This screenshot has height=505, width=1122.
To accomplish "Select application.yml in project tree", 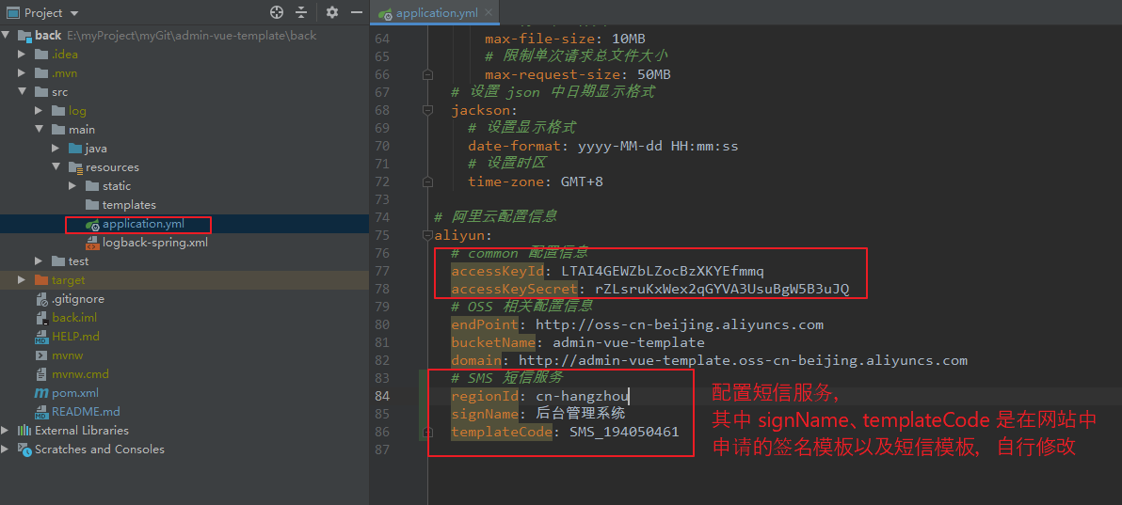I will tap(143, 224).
